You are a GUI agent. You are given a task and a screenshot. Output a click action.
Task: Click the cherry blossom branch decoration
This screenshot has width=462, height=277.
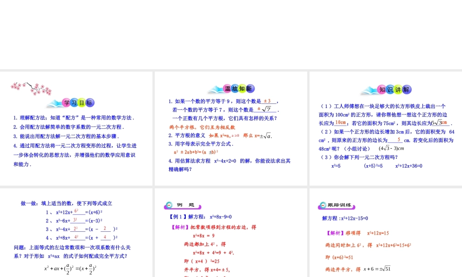pyautogui.click(x=31, y=88)
